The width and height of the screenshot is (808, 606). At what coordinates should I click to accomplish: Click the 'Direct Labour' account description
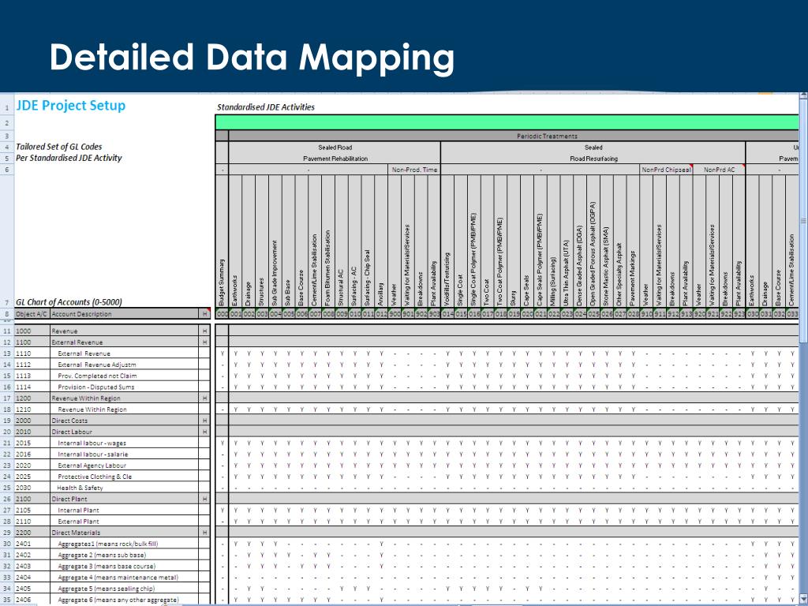point(72,432)
